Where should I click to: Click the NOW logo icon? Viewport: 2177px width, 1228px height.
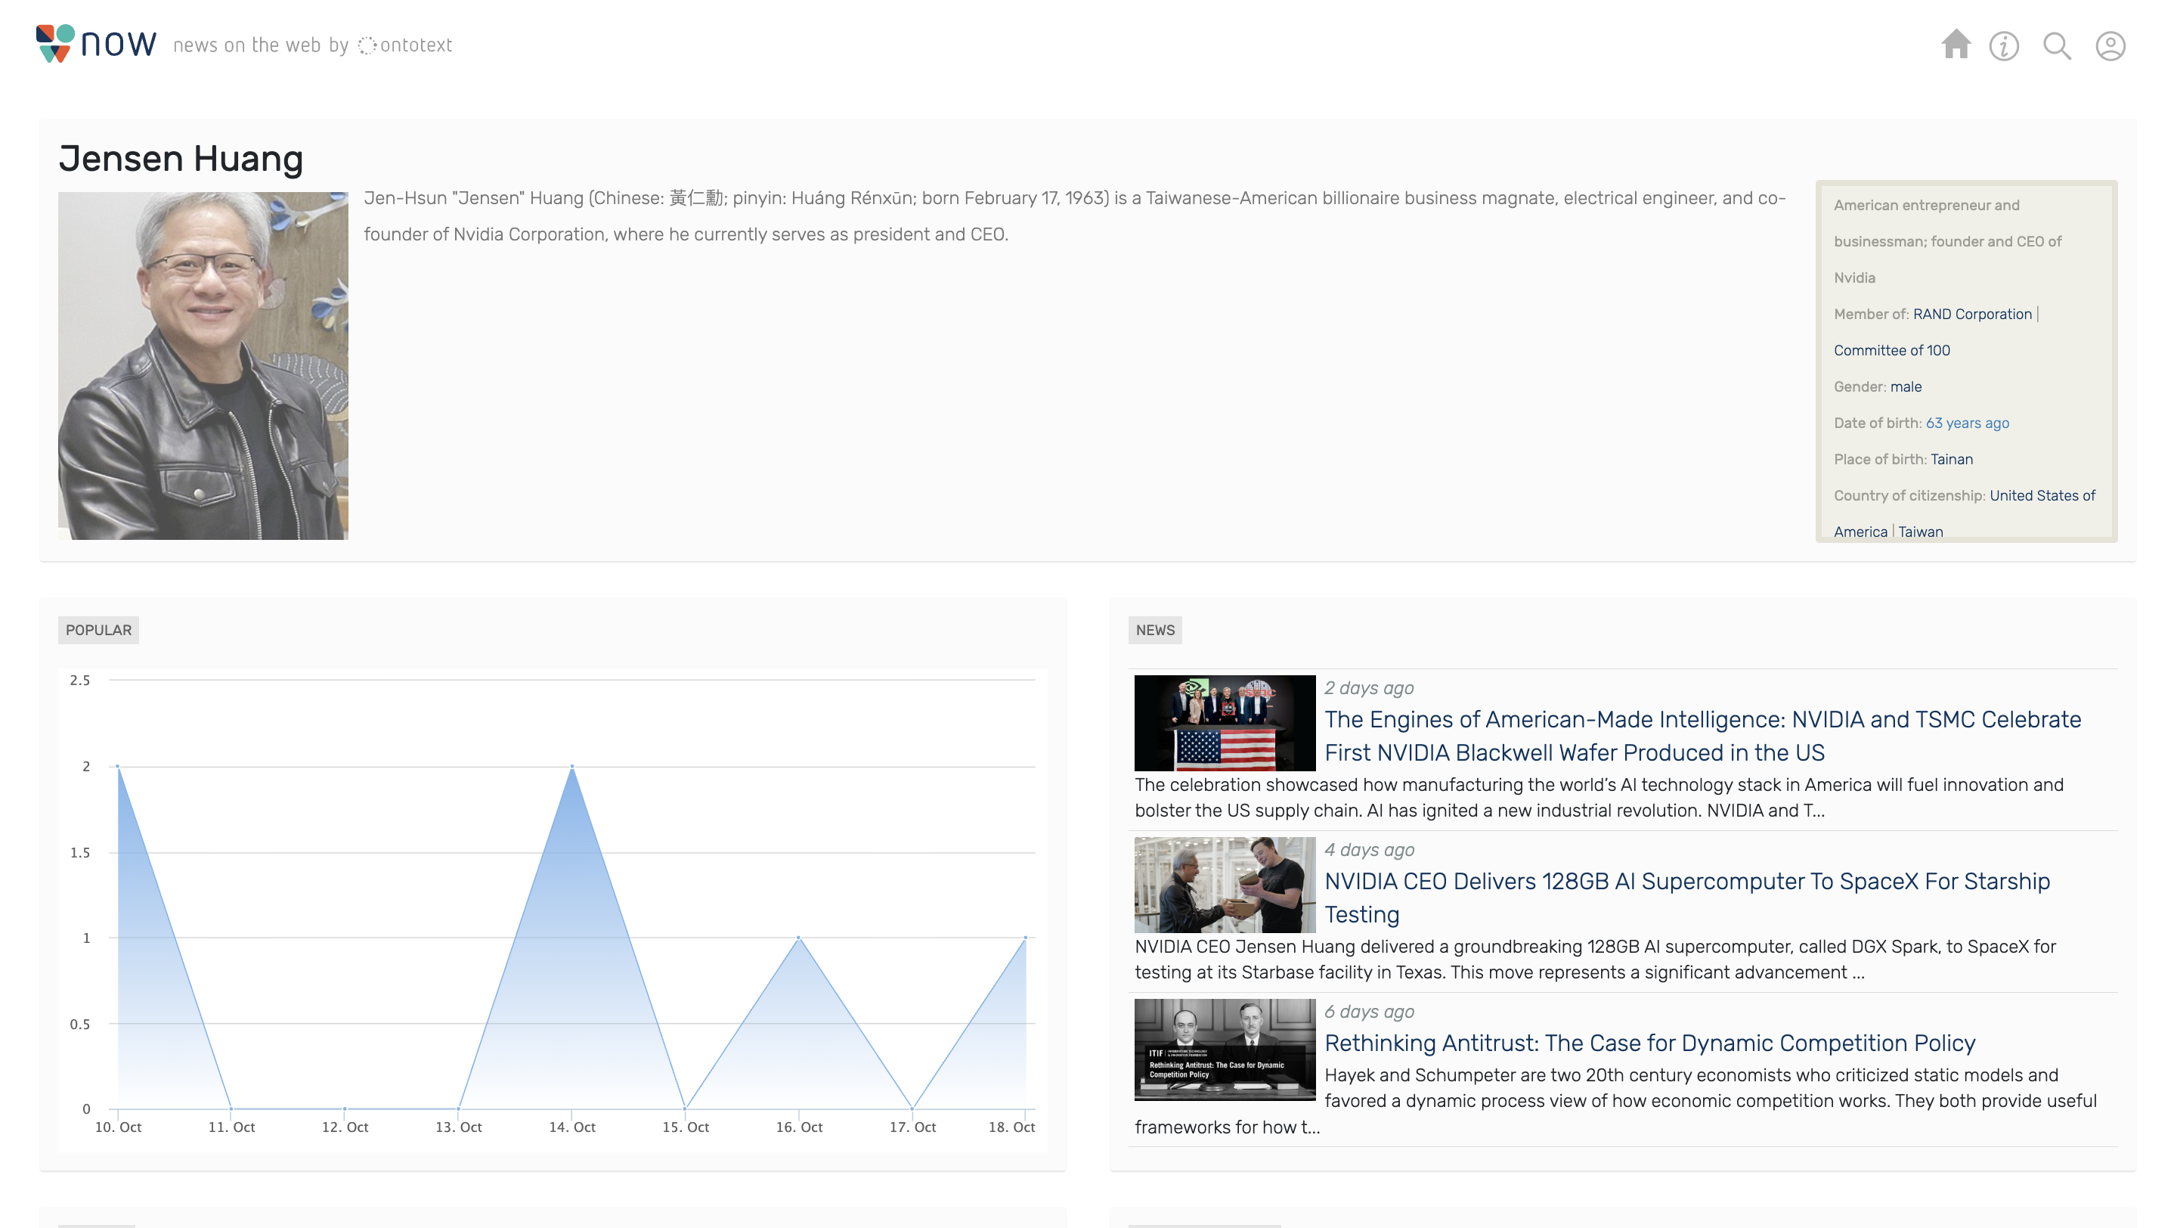point(56,43)
